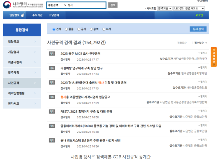Open the 나라장터 관련사이트 dropdown
The image size is (218, 161).
click(x=189, y=8)
